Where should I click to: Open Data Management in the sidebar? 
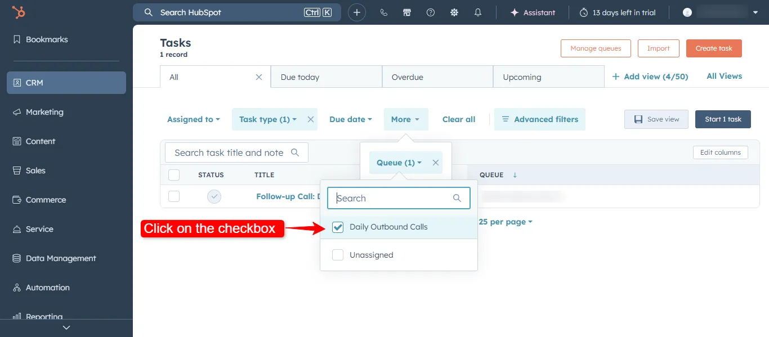point(66,258)
